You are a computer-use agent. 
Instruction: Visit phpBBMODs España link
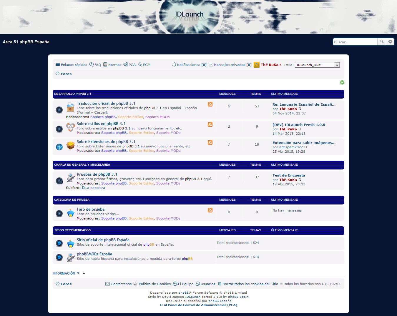click(x=94, y=254)
